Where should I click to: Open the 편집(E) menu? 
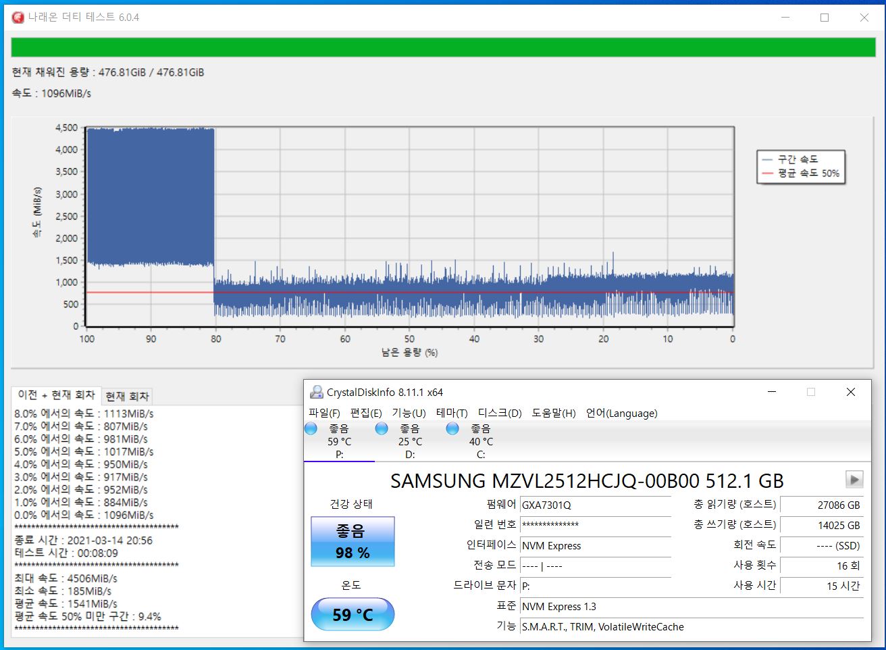coord(366,413)
